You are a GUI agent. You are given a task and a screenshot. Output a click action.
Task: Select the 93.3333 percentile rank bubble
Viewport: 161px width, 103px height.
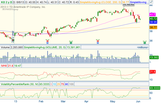pyautogui.click(x=155, y=88)
